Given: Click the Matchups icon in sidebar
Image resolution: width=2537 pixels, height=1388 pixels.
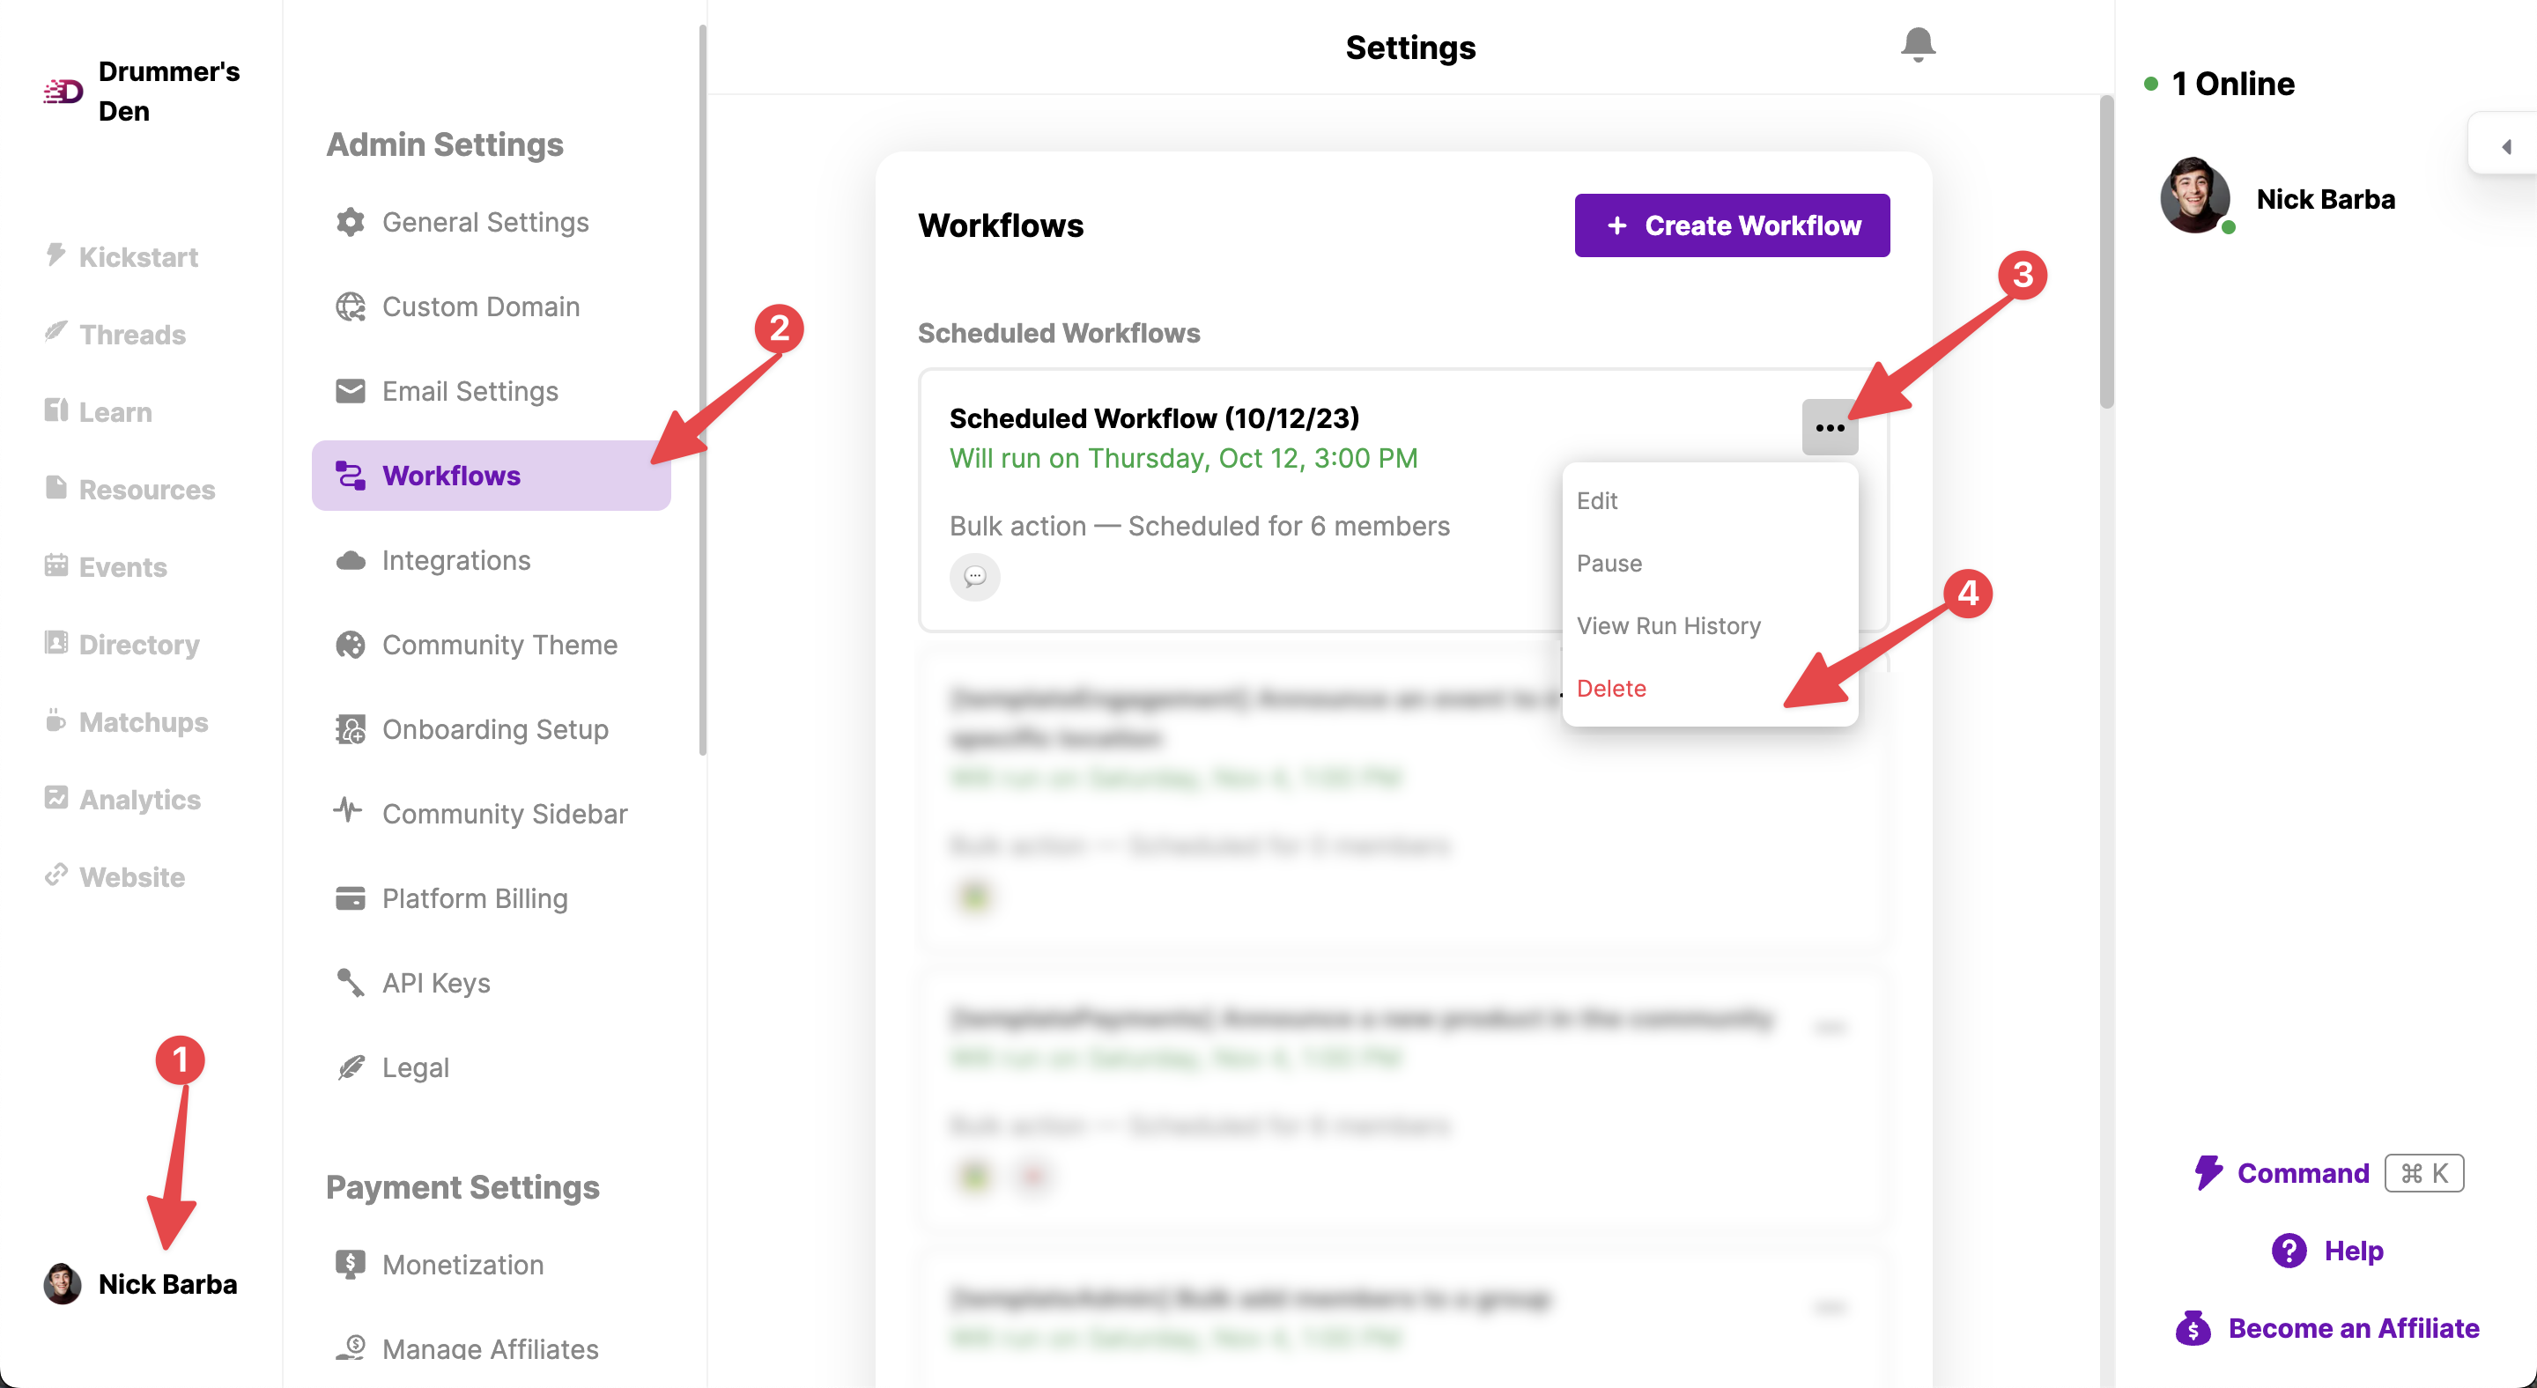Looking at the screenshot, I should coord(56,720).
